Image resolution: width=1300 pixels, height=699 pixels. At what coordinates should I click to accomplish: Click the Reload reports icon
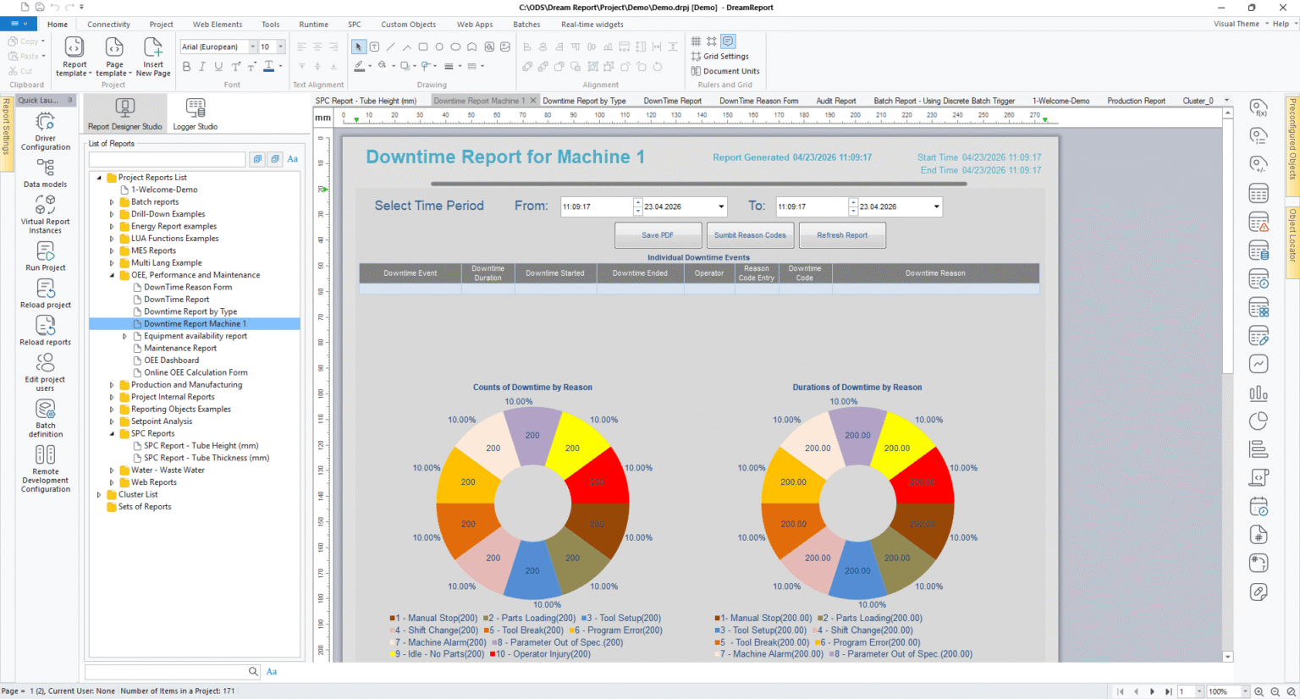(x=46, y=330)
